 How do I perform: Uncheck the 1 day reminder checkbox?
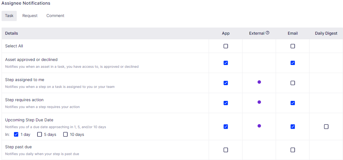(16, 134)
